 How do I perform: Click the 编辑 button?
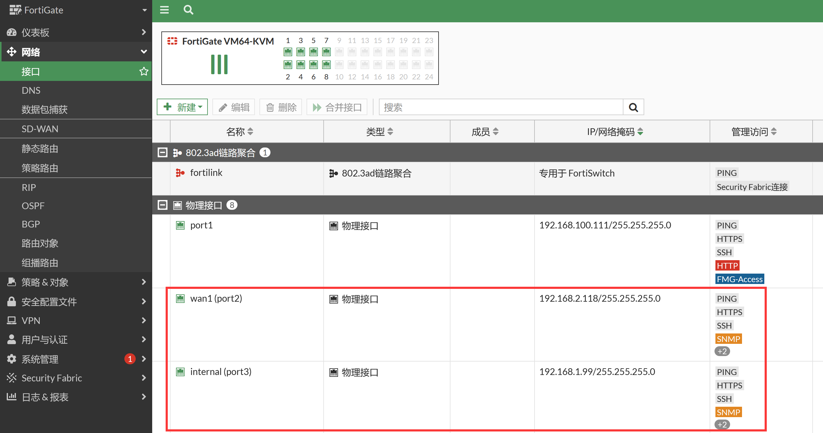pos(234,107)
